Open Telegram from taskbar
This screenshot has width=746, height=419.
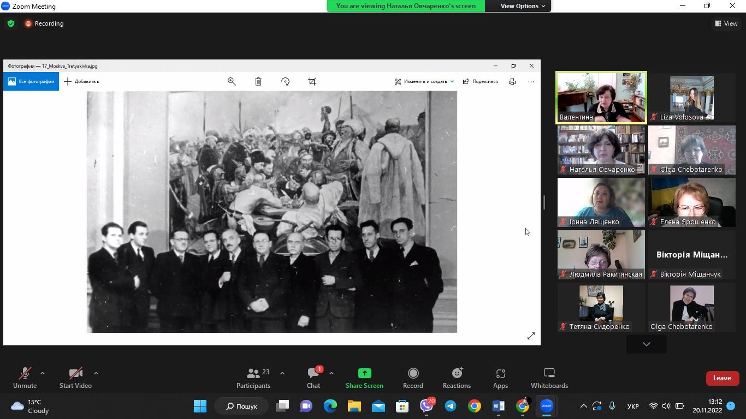tap(451, 406)
